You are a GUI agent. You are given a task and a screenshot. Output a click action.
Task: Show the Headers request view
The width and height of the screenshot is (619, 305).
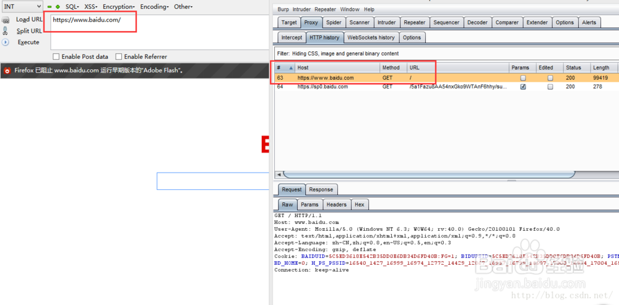(336, 204)
